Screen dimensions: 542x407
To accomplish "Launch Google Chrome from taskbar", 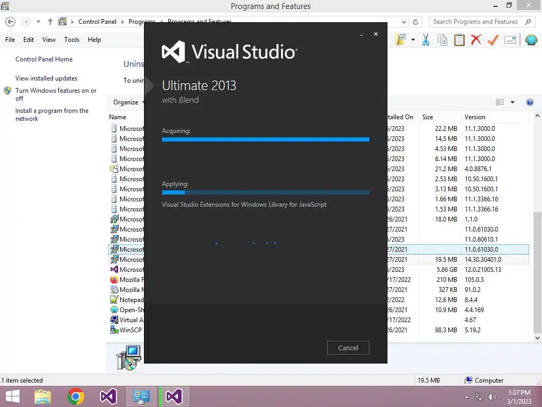I will (x=76, y=396).
